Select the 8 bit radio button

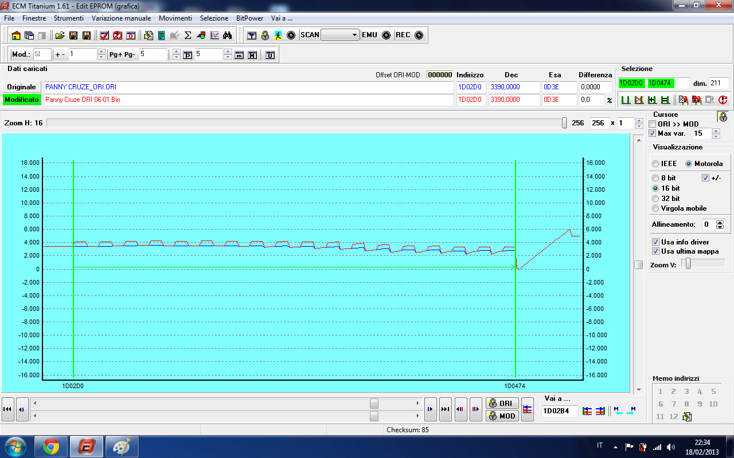(x=655, y=178)
